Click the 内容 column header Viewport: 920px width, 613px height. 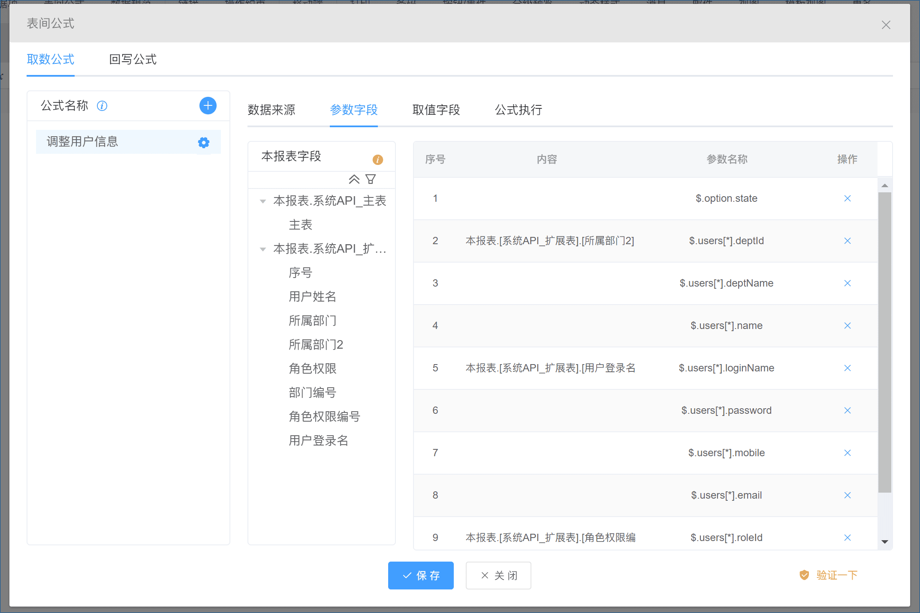(547, 159)
